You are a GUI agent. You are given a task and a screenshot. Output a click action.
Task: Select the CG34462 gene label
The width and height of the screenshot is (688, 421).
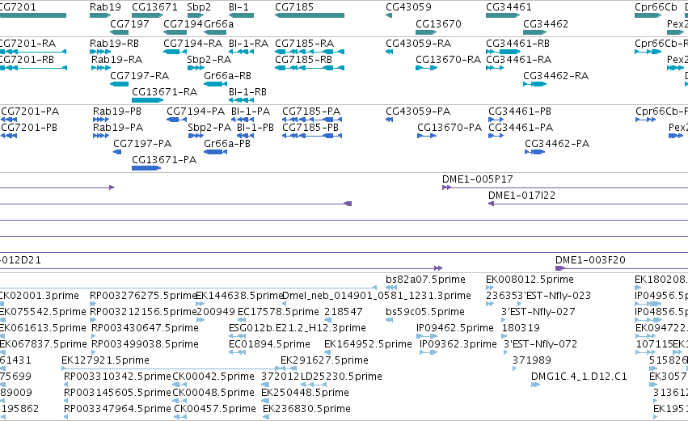coord(546,23)
